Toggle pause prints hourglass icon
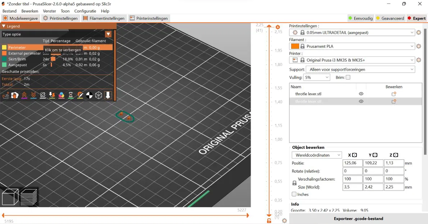This screenshot has width=428, height=224. point(71,95)
